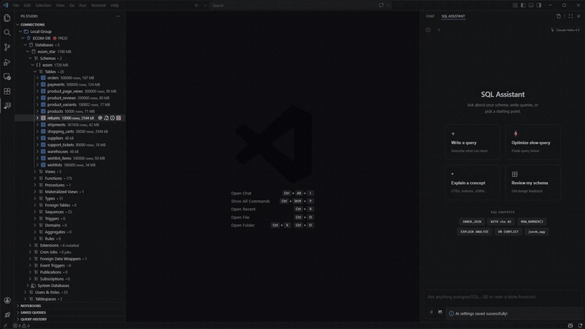This screenshot has width=585, height=329.
Task: Click the Review my schema card
Action: click(x=533, y=182)
